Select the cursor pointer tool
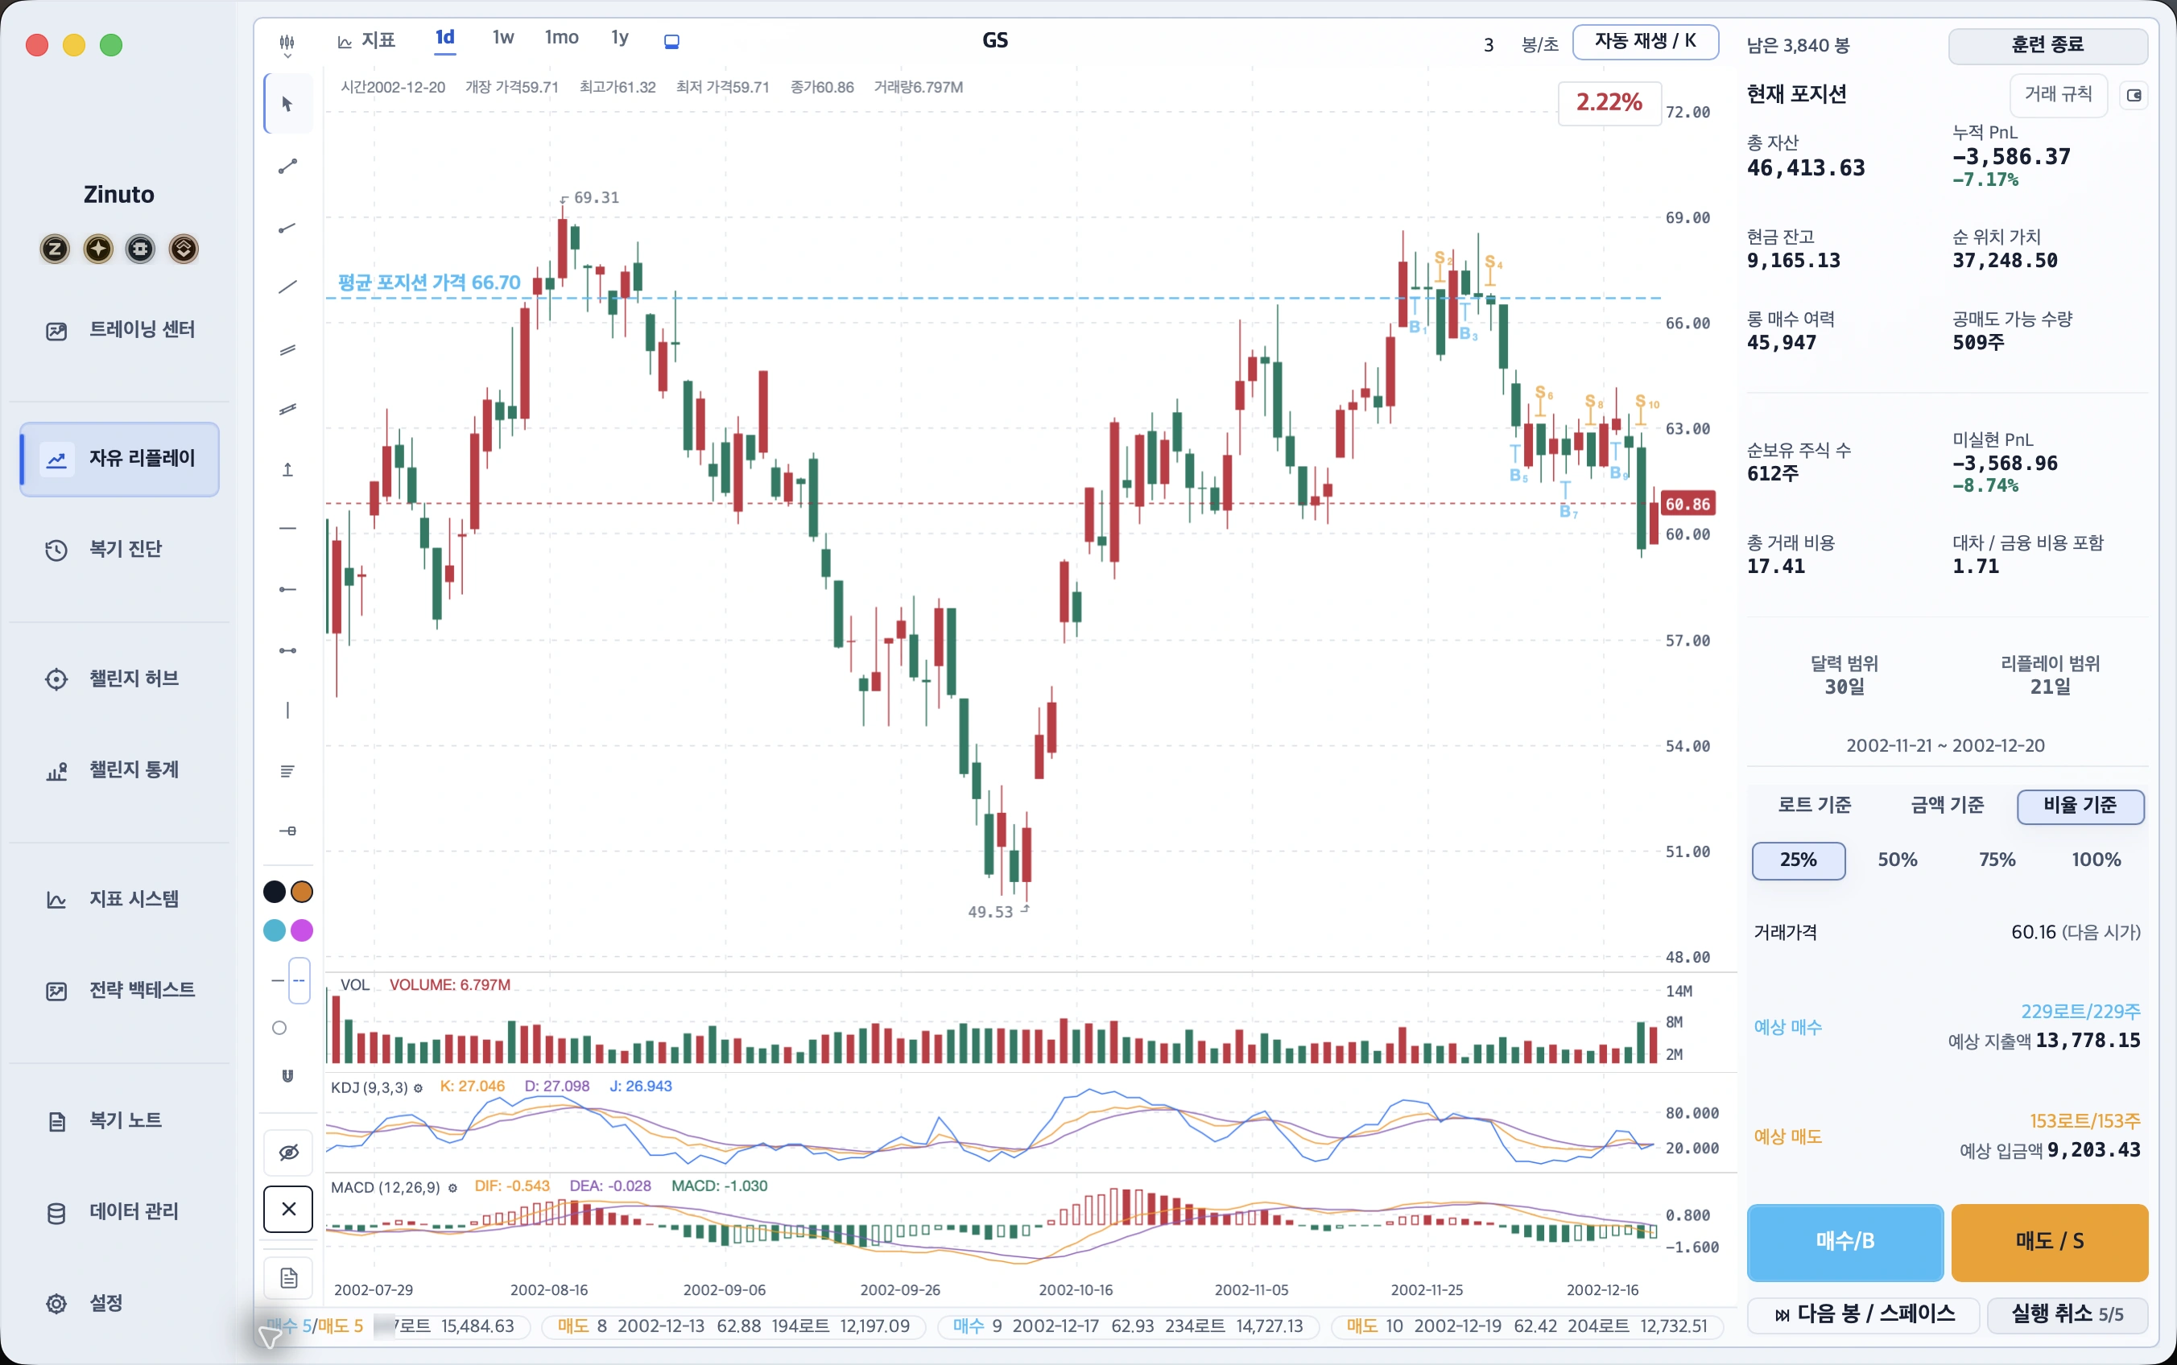2177x1365 pixels. pyautogui.click(x=288, y=105)
